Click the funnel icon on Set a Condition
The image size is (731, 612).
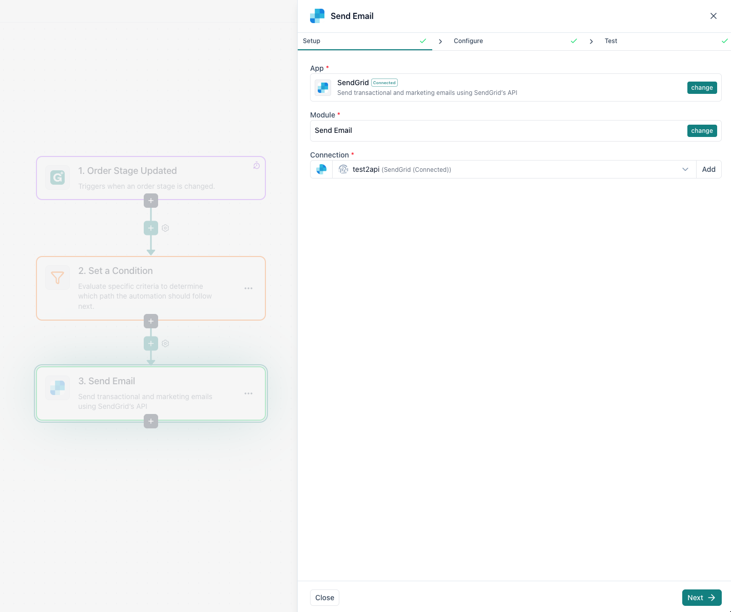click(57, 278)
